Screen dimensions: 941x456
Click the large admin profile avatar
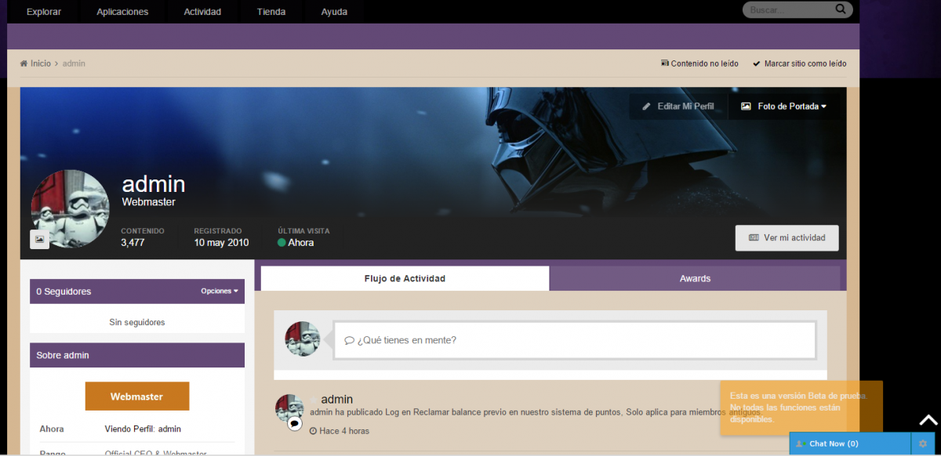click(70, 208)
